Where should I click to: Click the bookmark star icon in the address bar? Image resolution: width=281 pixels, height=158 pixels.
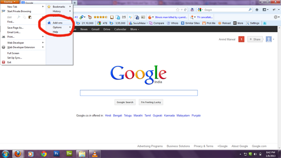point(177,10)
